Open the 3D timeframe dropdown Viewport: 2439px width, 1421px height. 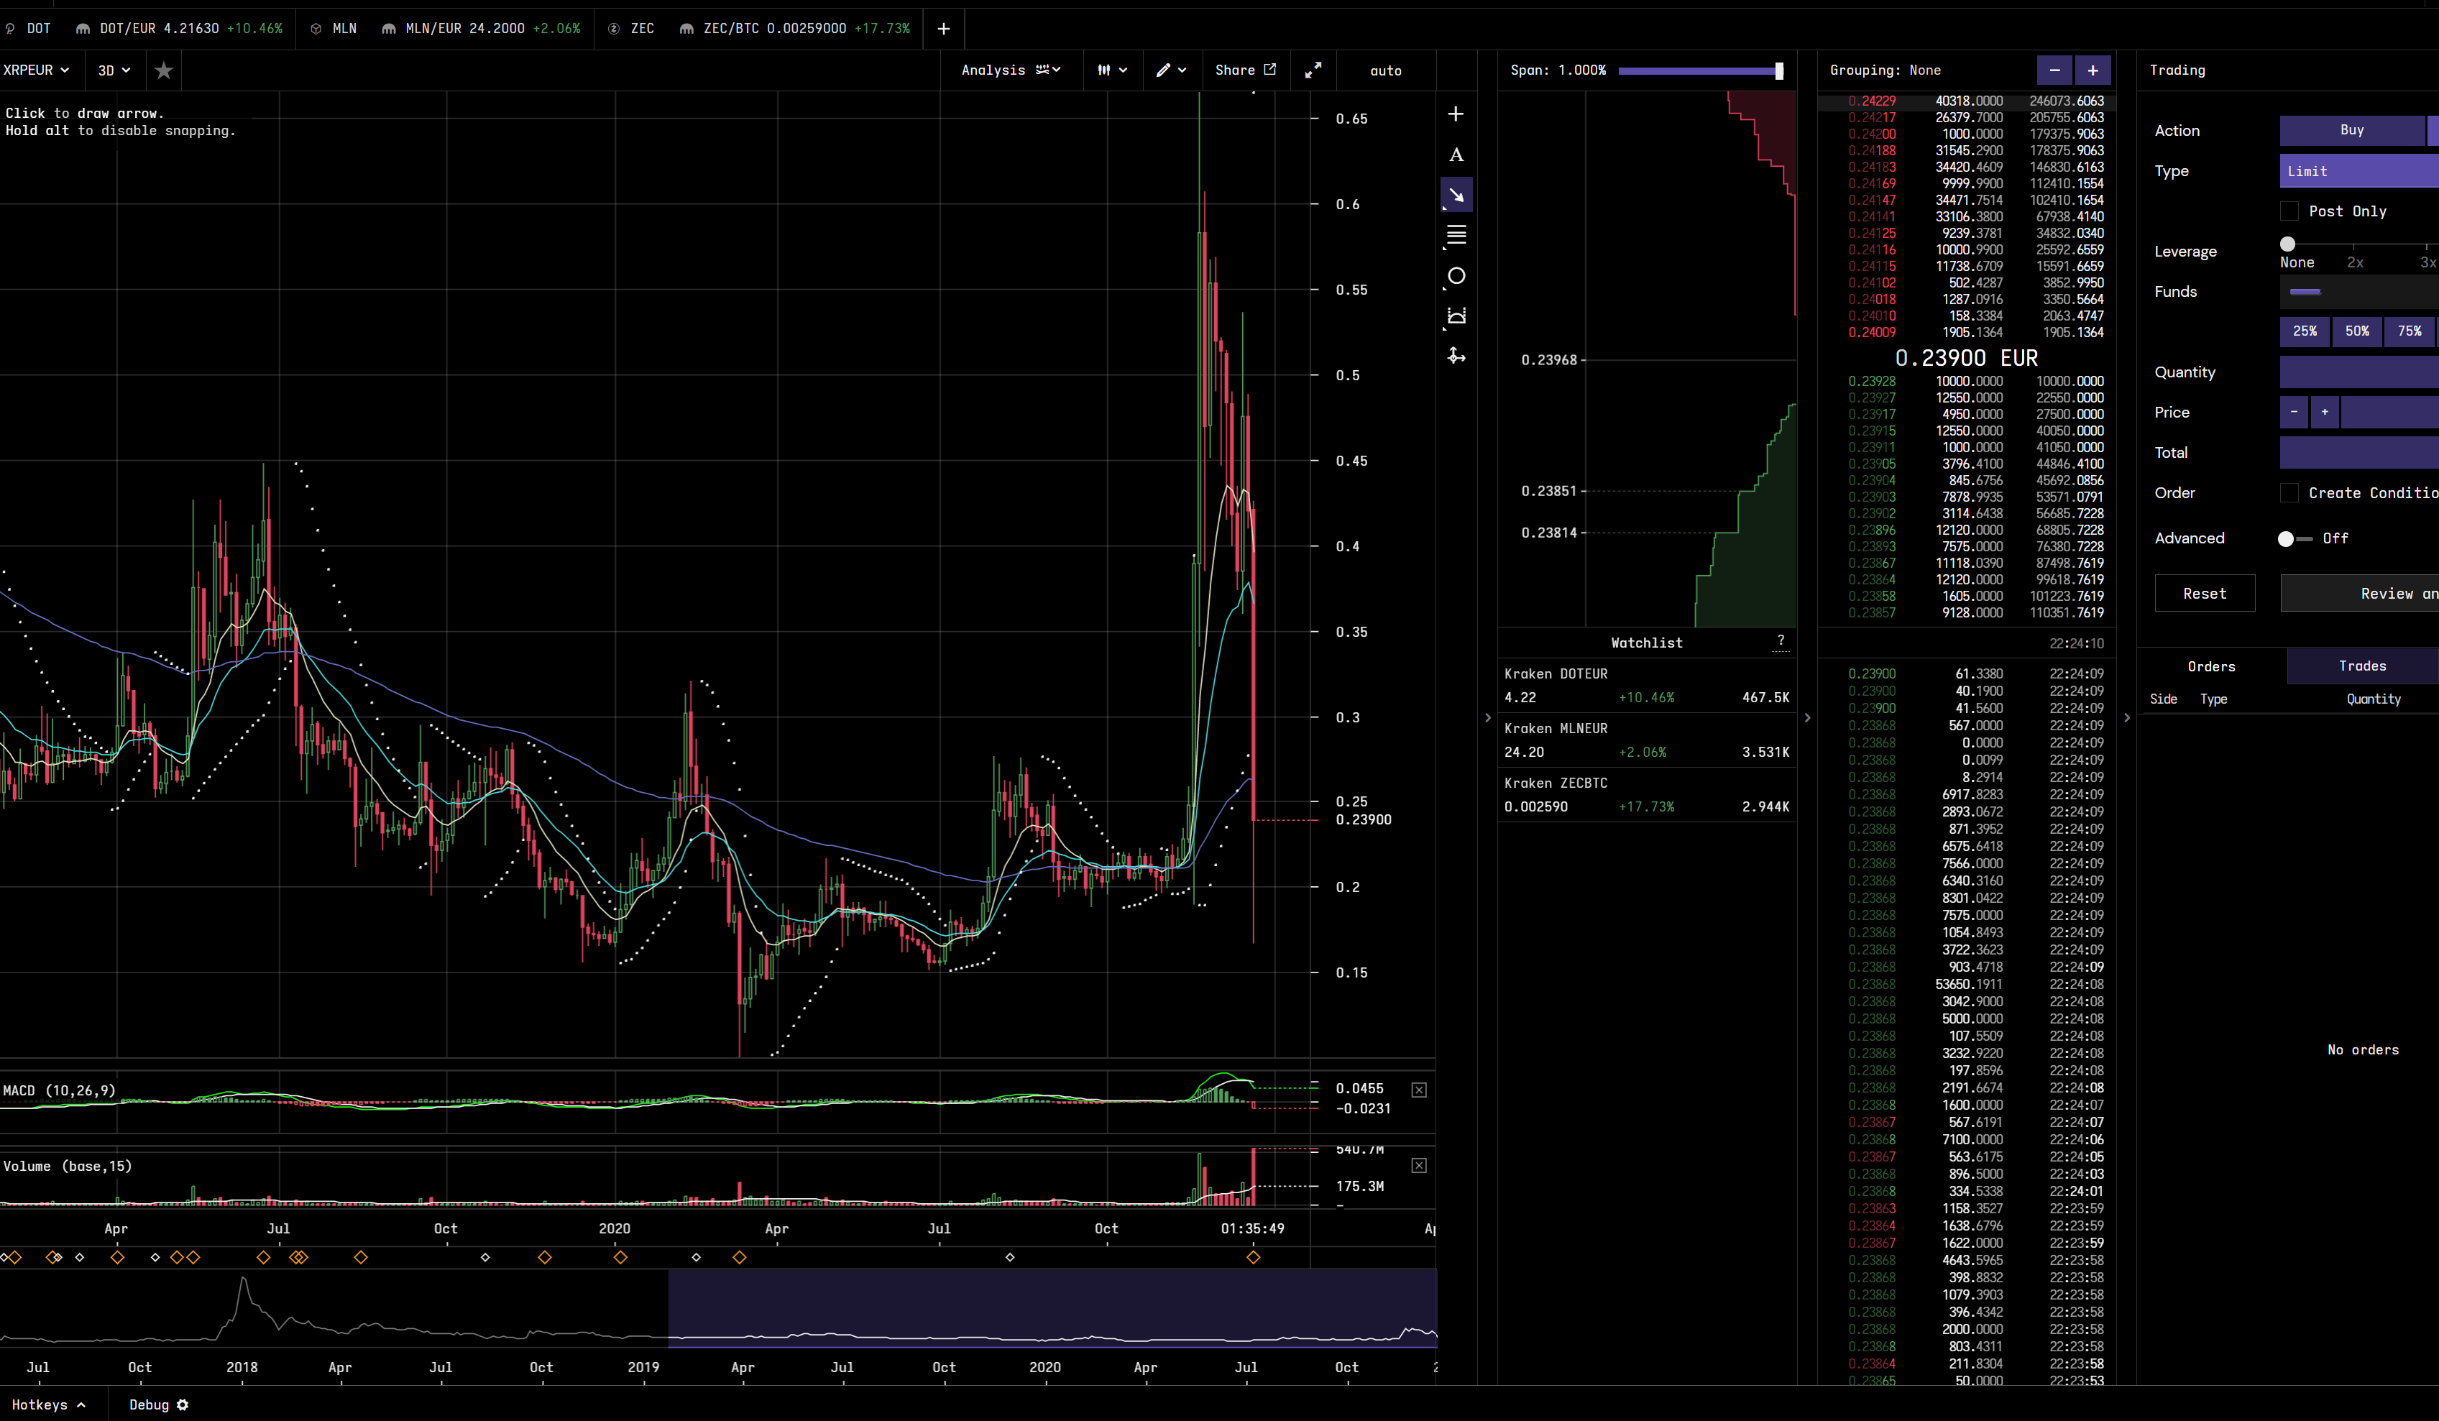pos(114,70)
